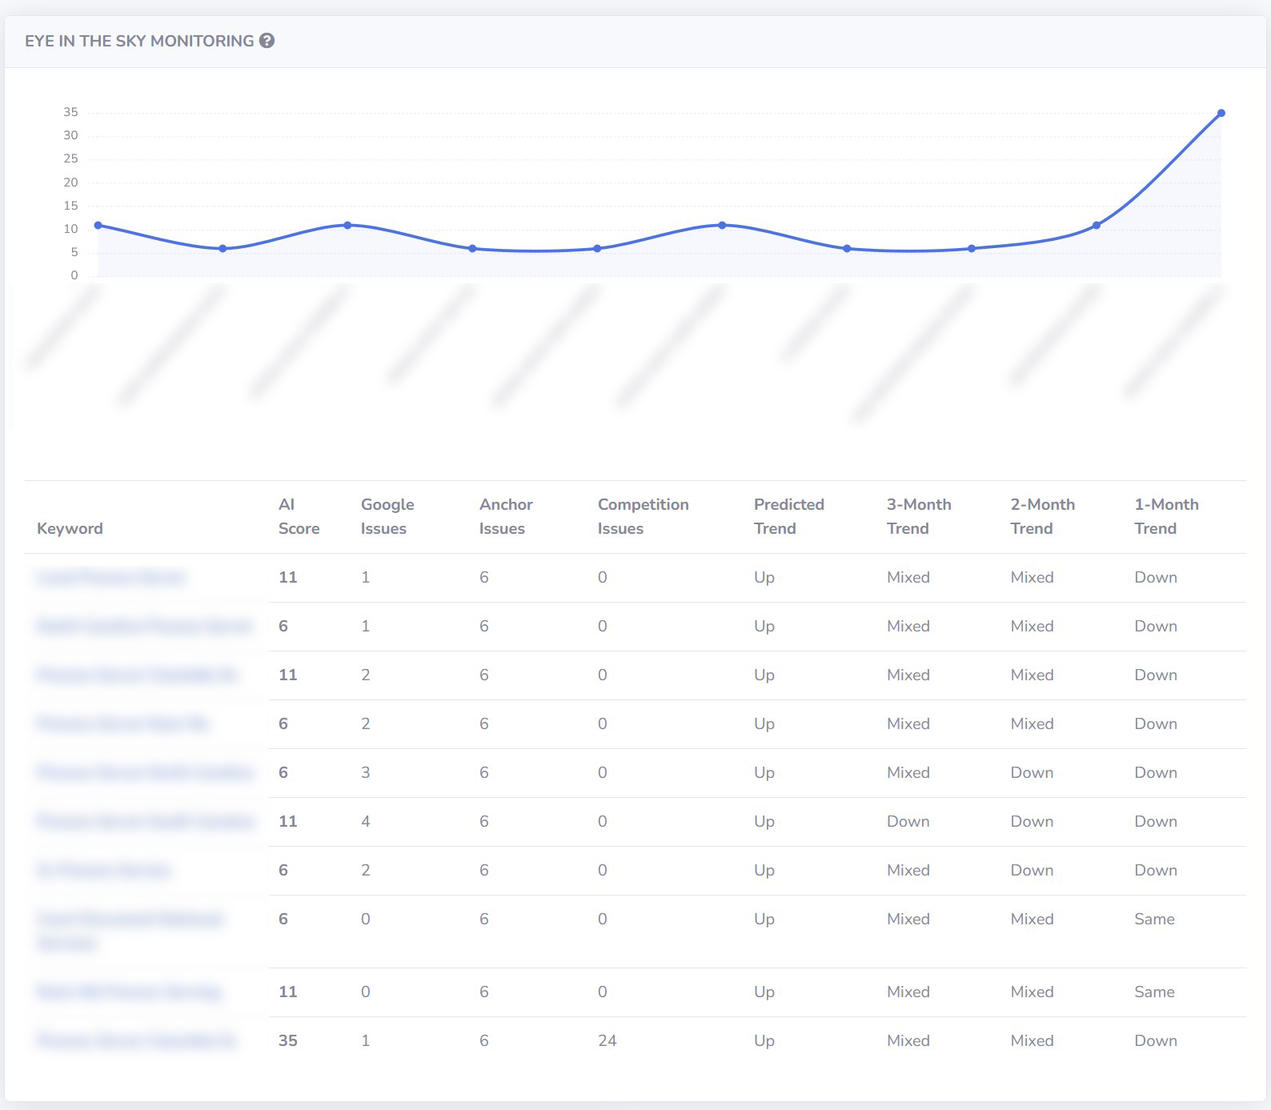Screen dimensions: 1271x1110
Task: Select the Google Issues column header
Action: point(387,516)
